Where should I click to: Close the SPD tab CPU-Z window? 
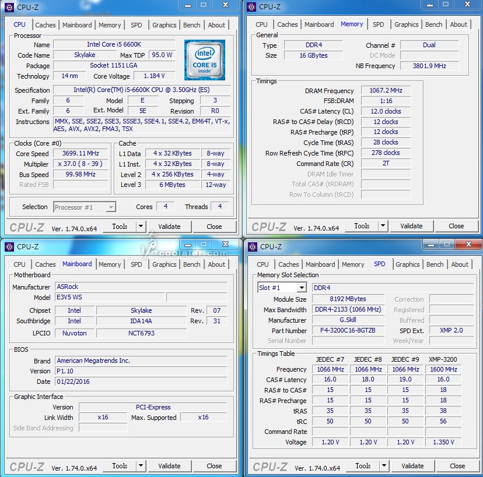469,244
